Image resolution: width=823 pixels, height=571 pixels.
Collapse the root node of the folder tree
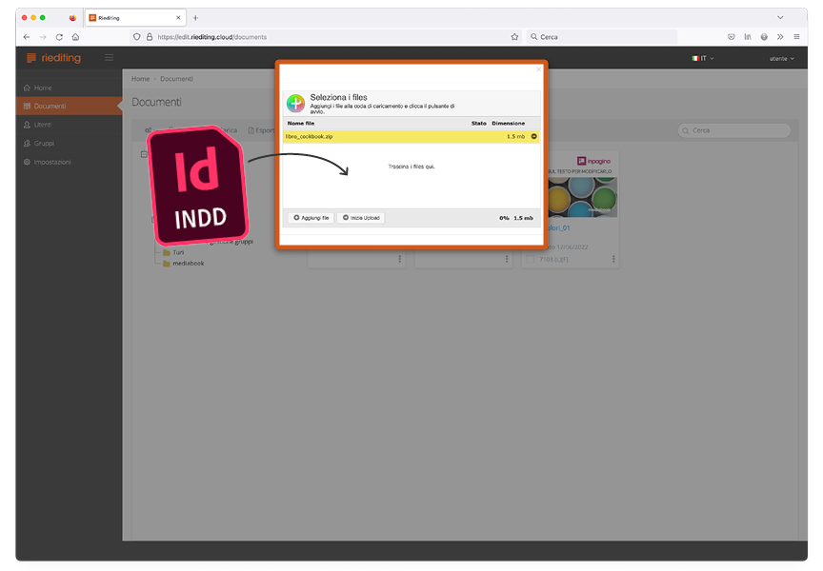[x=144, y=154]
